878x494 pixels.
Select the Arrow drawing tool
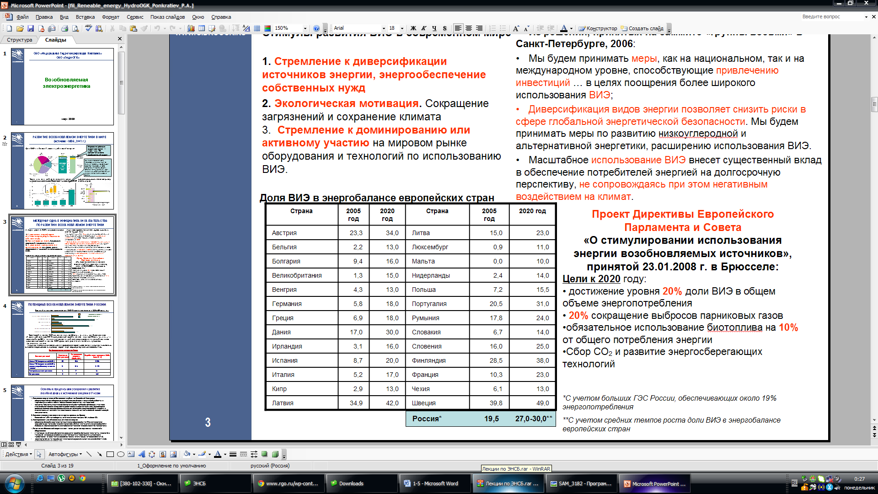point(99,454)
